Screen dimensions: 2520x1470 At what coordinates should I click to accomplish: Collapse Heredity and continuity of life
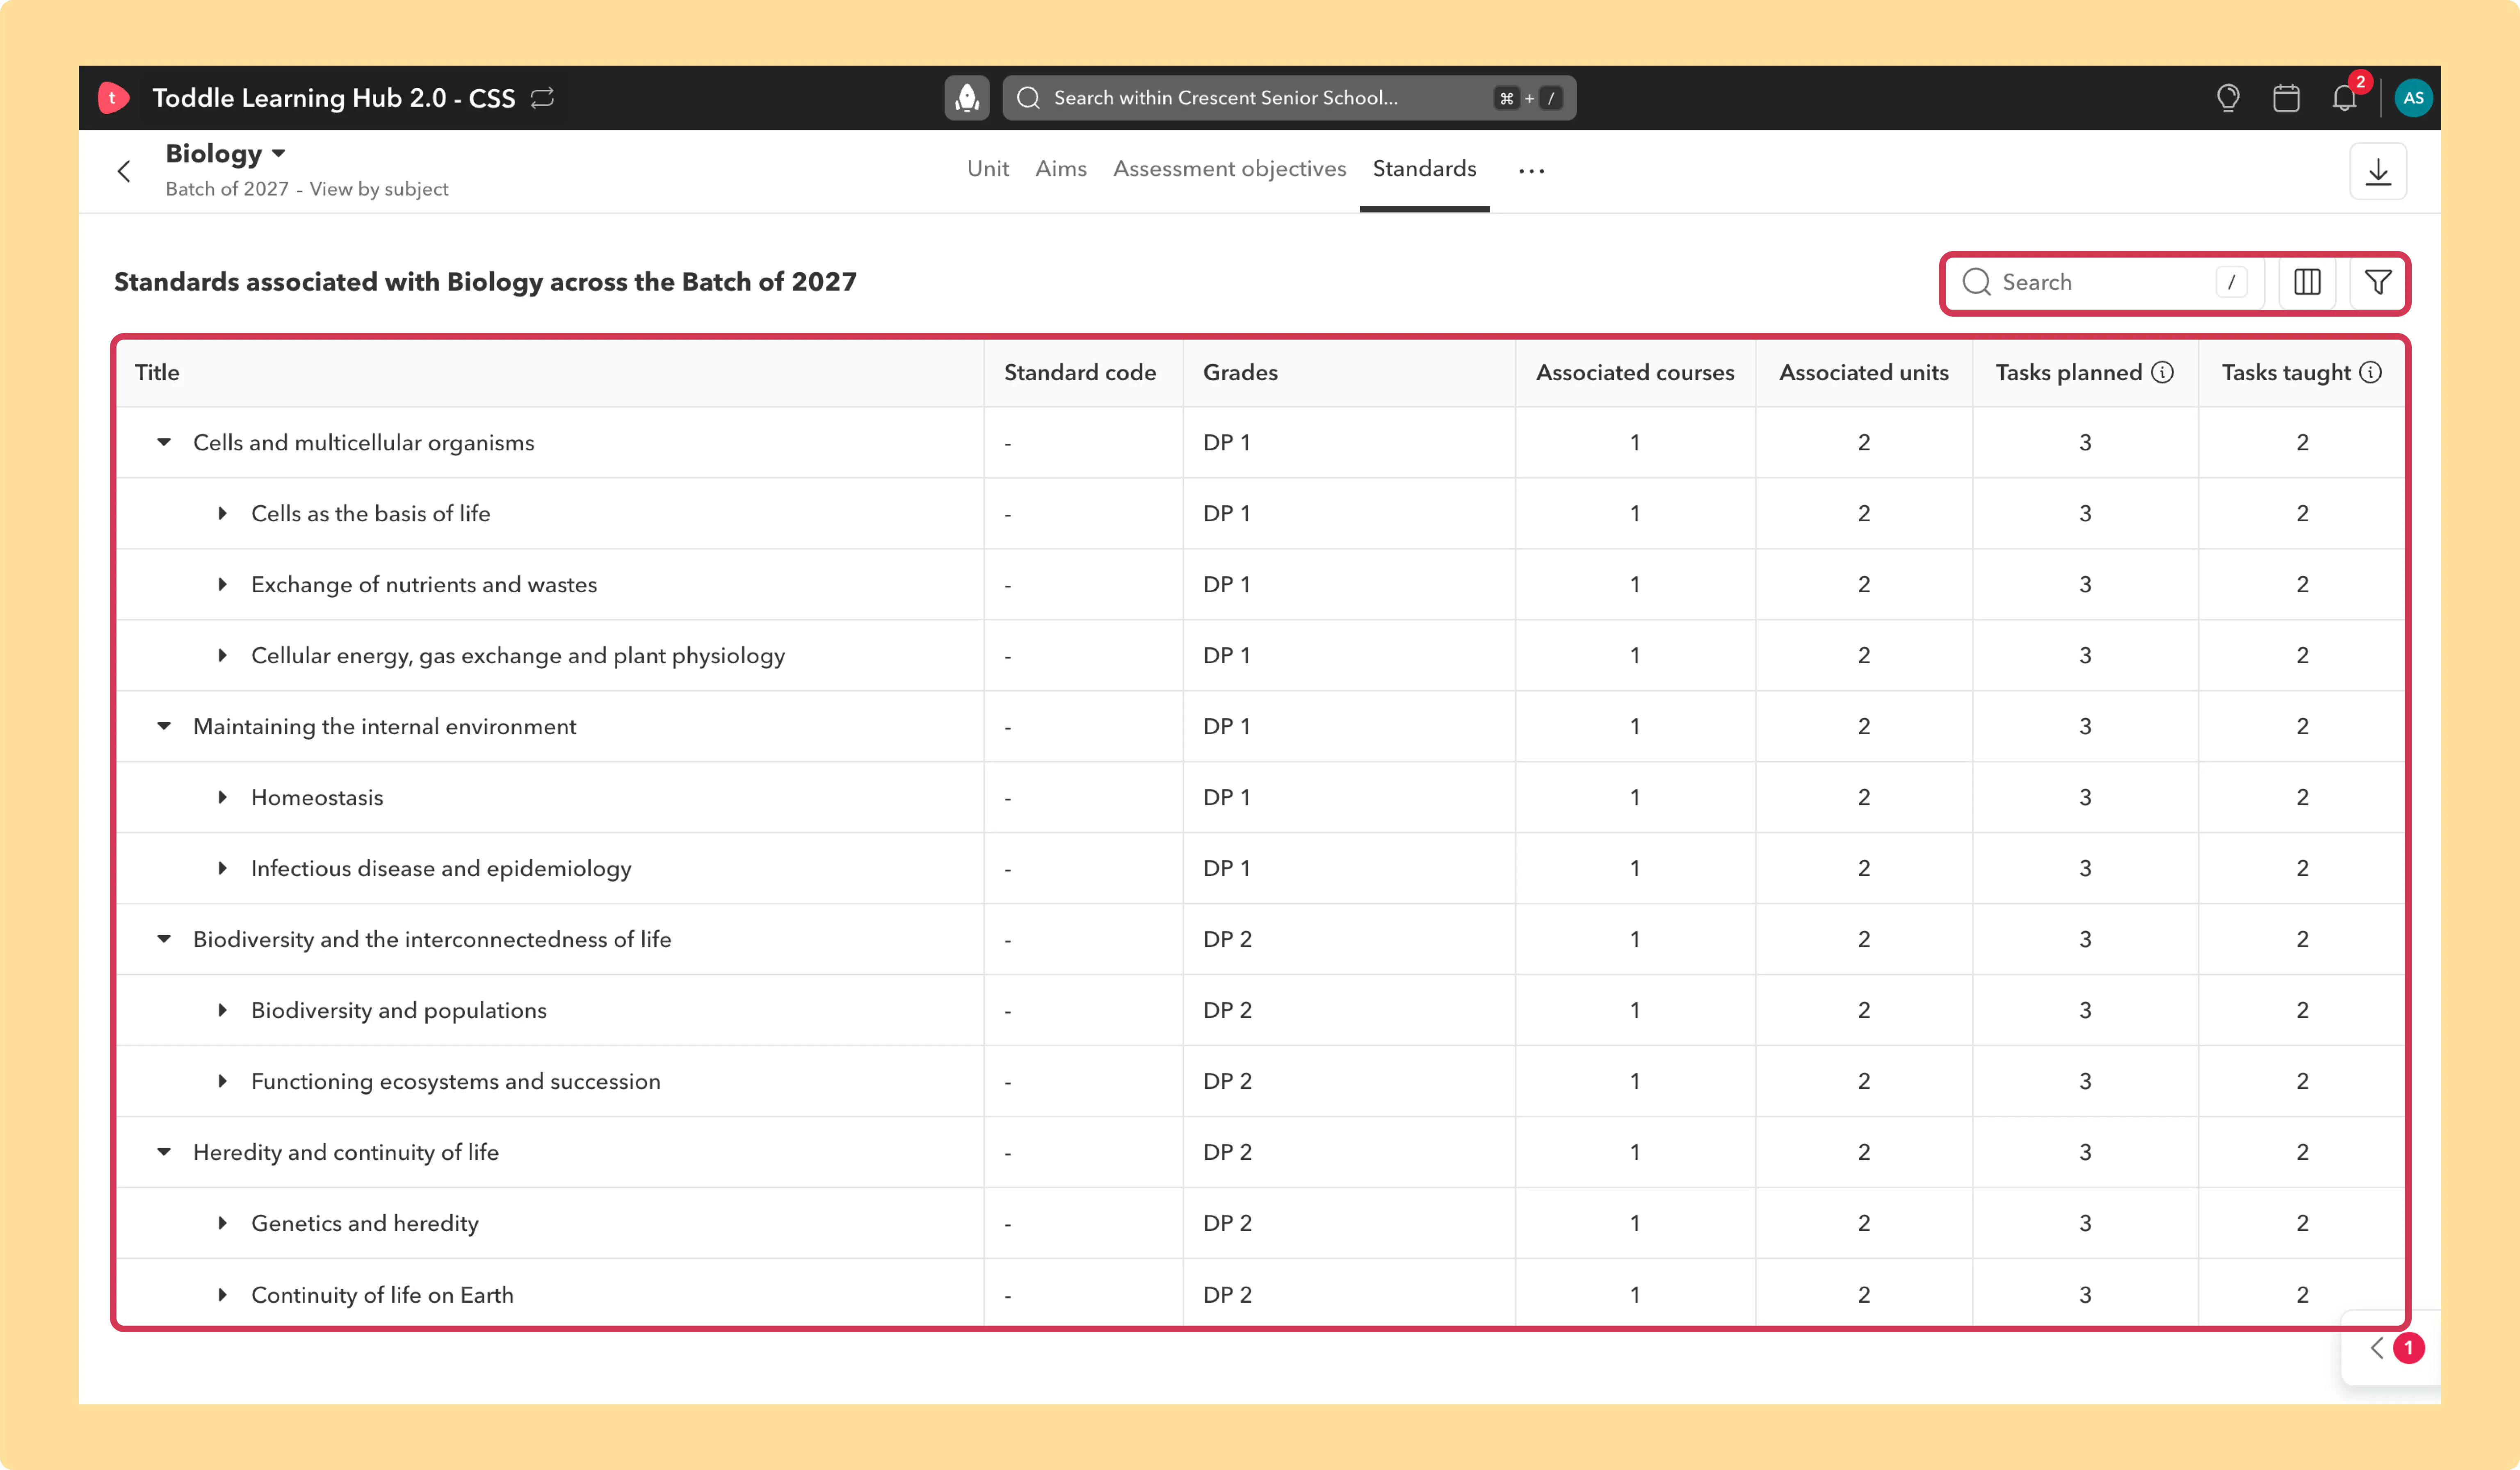tap(164, 1153)
